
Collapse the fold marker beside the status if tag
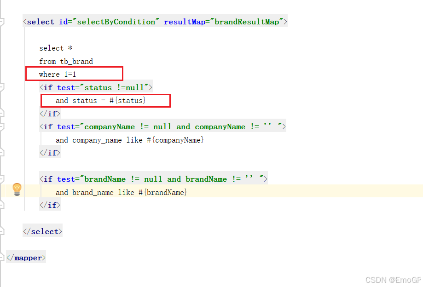click(2, 87)
